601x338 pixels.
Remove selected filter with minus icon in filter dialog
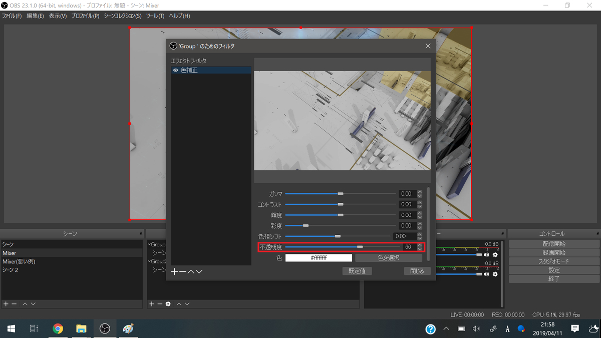point(183,271)
